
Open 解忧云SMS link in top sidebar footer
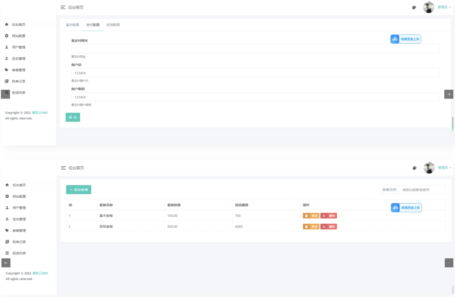(x=40, y=113)
